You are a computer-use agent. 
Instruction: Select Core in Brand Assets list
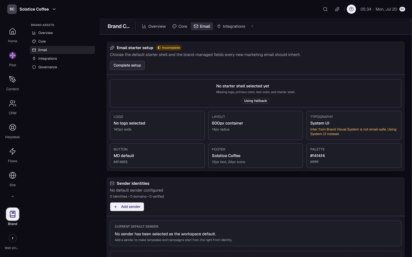click(x=62, y=41)
